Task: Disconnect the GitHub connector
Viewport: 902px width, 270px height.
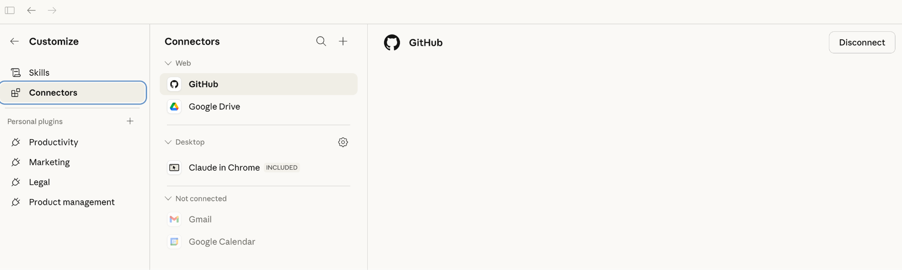Action: (x=861, y=42)
